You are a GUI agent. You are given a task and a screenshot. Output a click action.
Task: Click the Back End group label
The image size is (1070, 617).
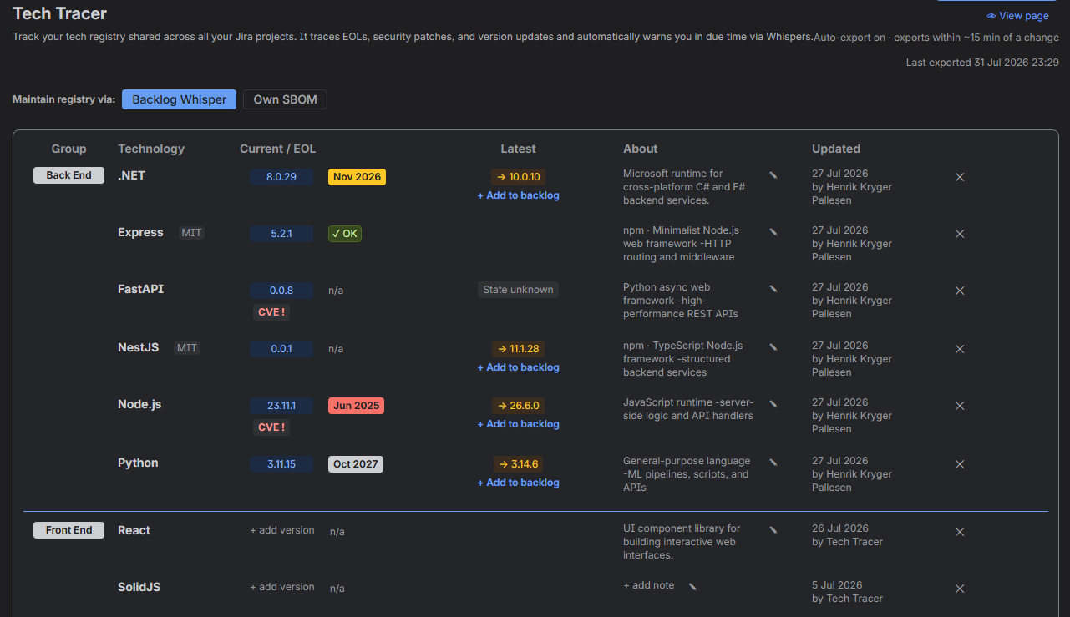(68, 175)
